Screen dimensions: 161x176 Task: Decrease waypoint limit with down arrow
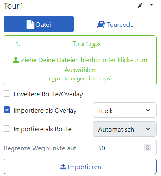[x=148, y=149]
